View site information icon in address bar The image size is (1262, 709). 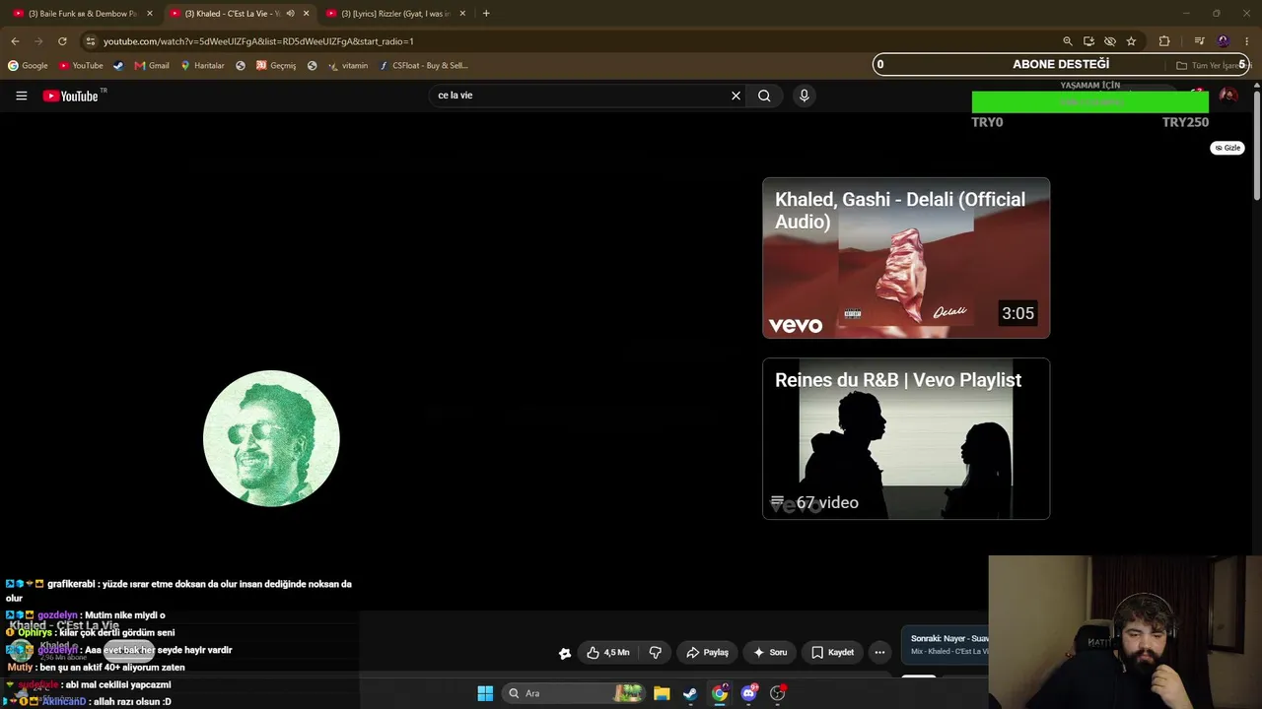tap(90, 41)
